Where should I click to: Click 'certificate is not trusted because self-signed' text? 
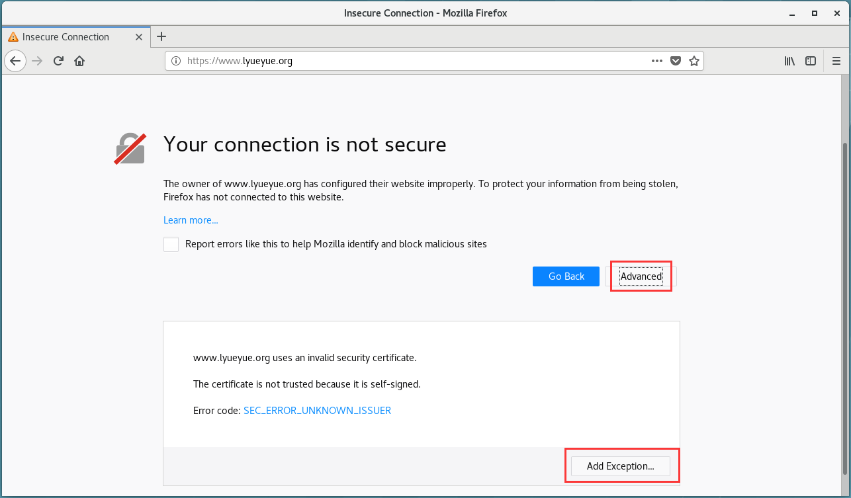coord(306,384)
